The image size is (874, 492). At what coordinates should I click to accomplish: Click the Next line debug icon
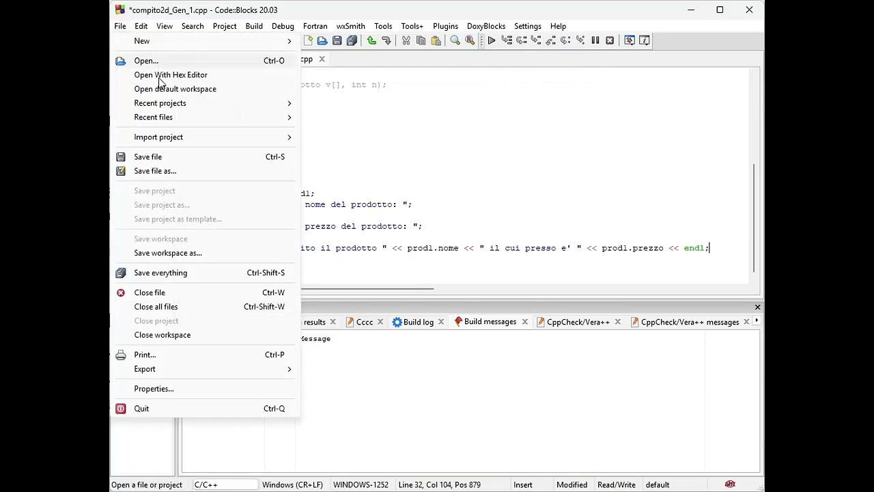[521, 41]
